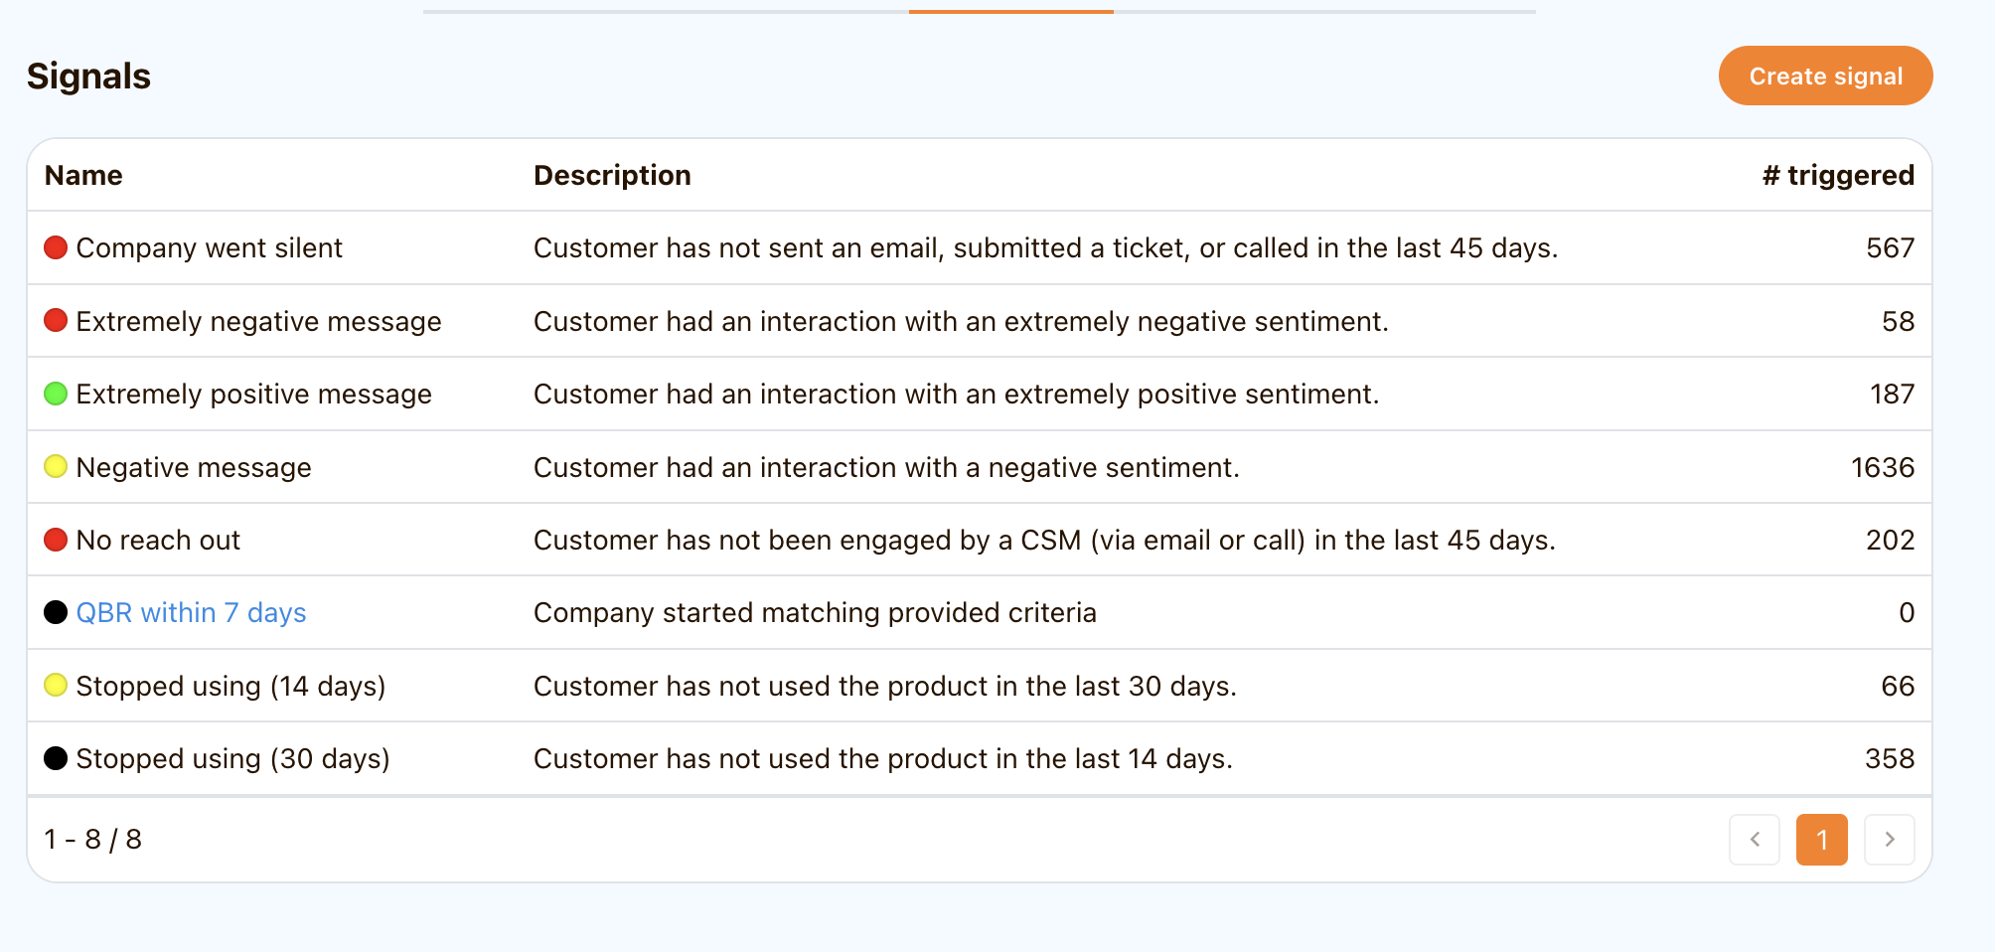Click red status dot for Company went silent
This screenshot has width=1995, height=952.
point(56,247)
